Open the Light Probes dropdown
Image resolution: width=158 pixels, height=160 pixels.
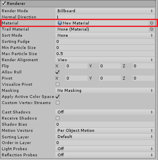click(105, 149)
